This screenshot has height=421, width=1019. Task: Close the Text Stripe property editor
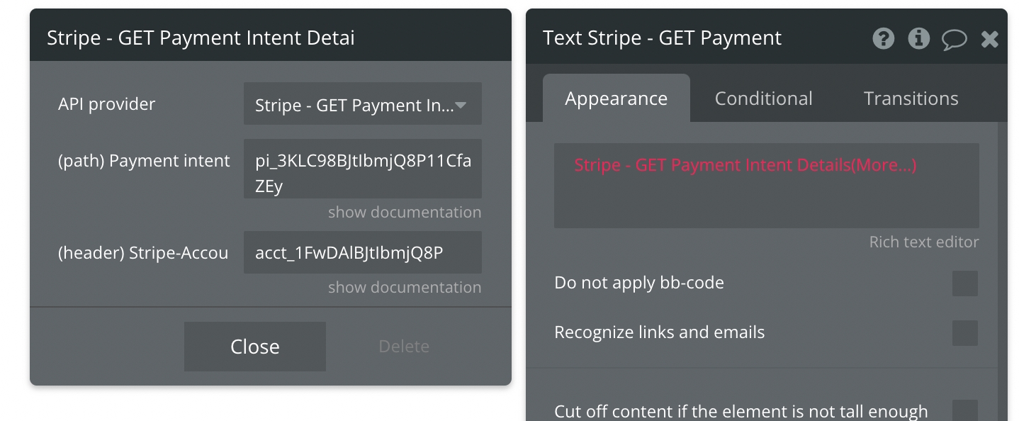pyautogui.click(x=989, y=39)
